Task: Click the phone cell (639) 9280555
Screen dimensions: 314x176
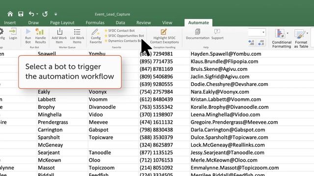Action: (156, 84)
